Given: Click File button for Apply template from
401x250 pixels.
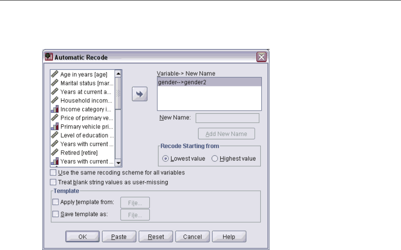Looking at the screenshot, I should point(135,203).
